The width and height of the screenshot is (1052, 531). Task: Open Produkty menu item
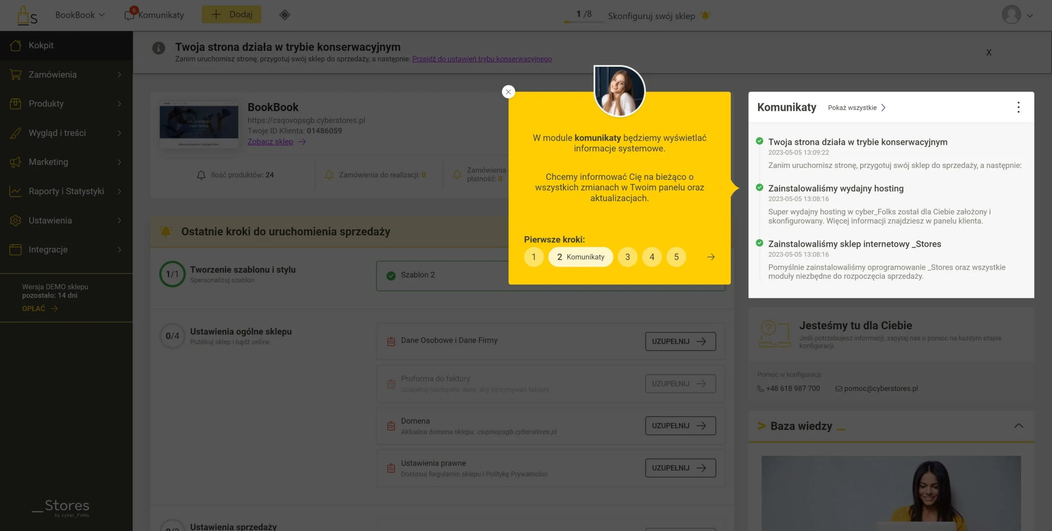click(66, 103)
